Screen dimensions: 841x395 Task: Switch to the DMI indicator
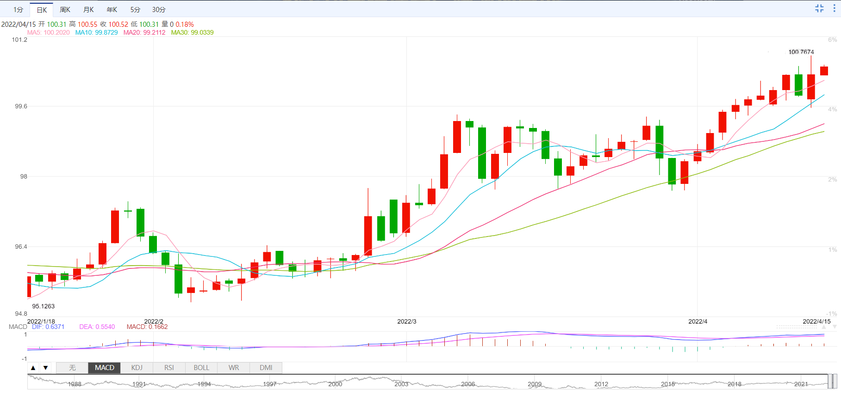[266, 368]
